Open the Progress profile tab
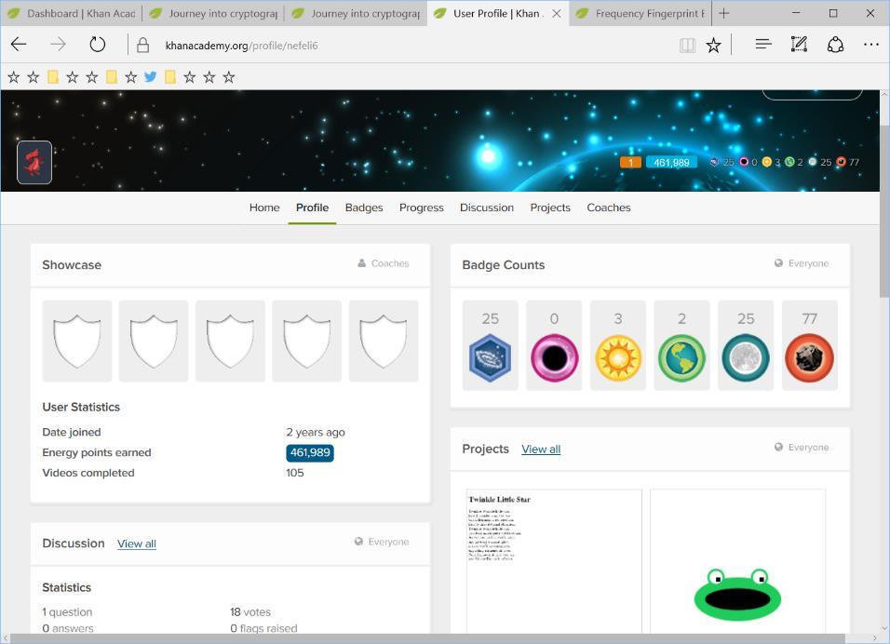This screenshot has height=644, width=890. tap(421, 208)
